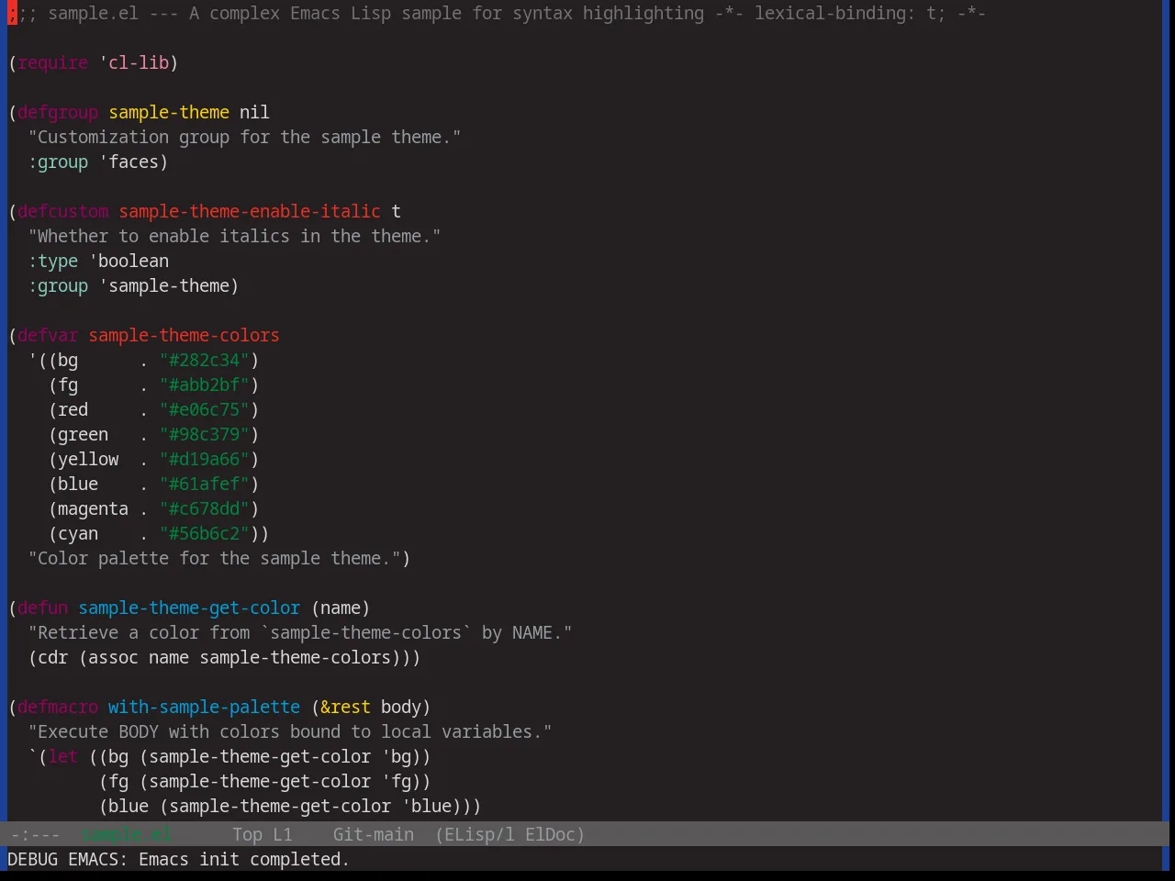Screen dimensions: 1175x881
Task: Click the "#282c34" color string
Action: (204, 360)
